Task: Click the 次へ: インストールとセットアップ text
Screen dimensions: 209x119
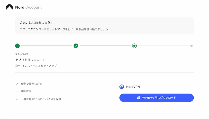Action: pyautogui.click(x=36, y=66)
